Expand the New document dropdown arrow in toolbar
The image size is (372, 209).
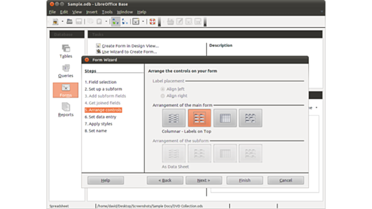(62, 22)
